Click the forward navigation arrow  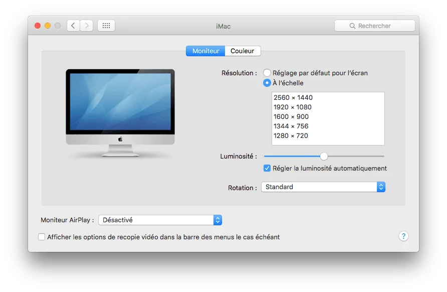(x=86, y=26)
